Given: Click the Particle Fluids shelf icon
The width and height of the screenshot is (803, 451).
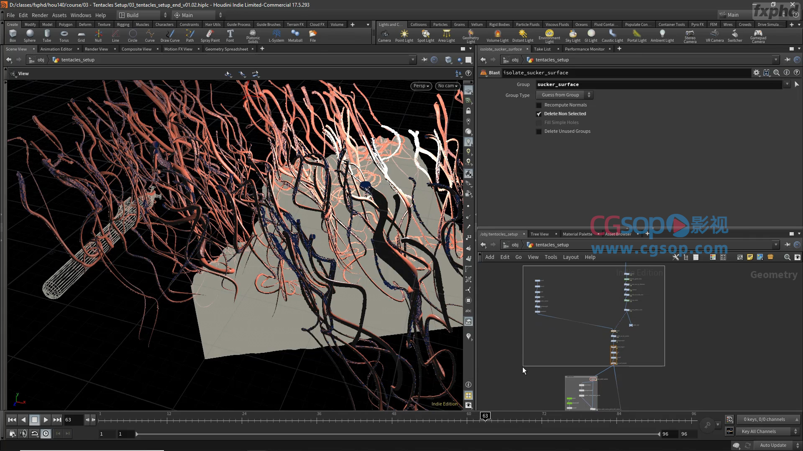Looking at the screenshot, I should pos(527,24).
